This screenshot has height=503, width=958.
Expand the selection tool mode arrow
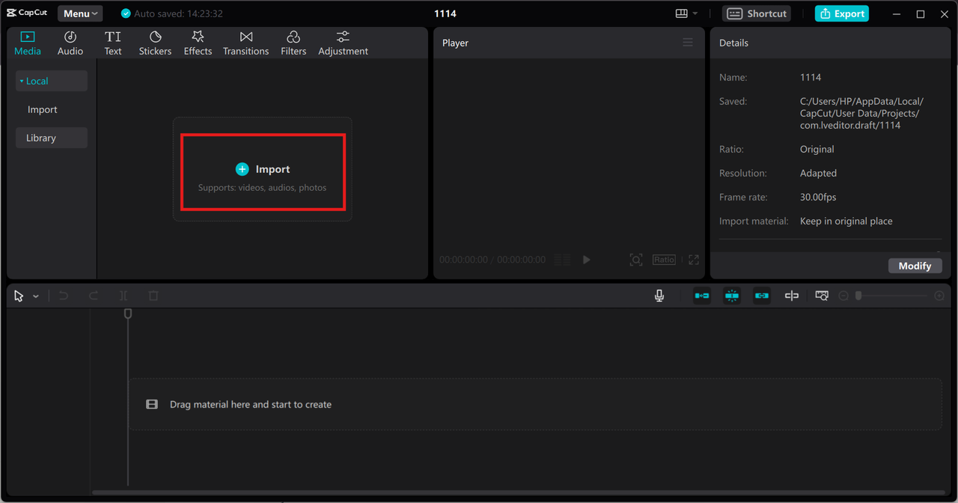pyautogui.click(x=36, y=296)
